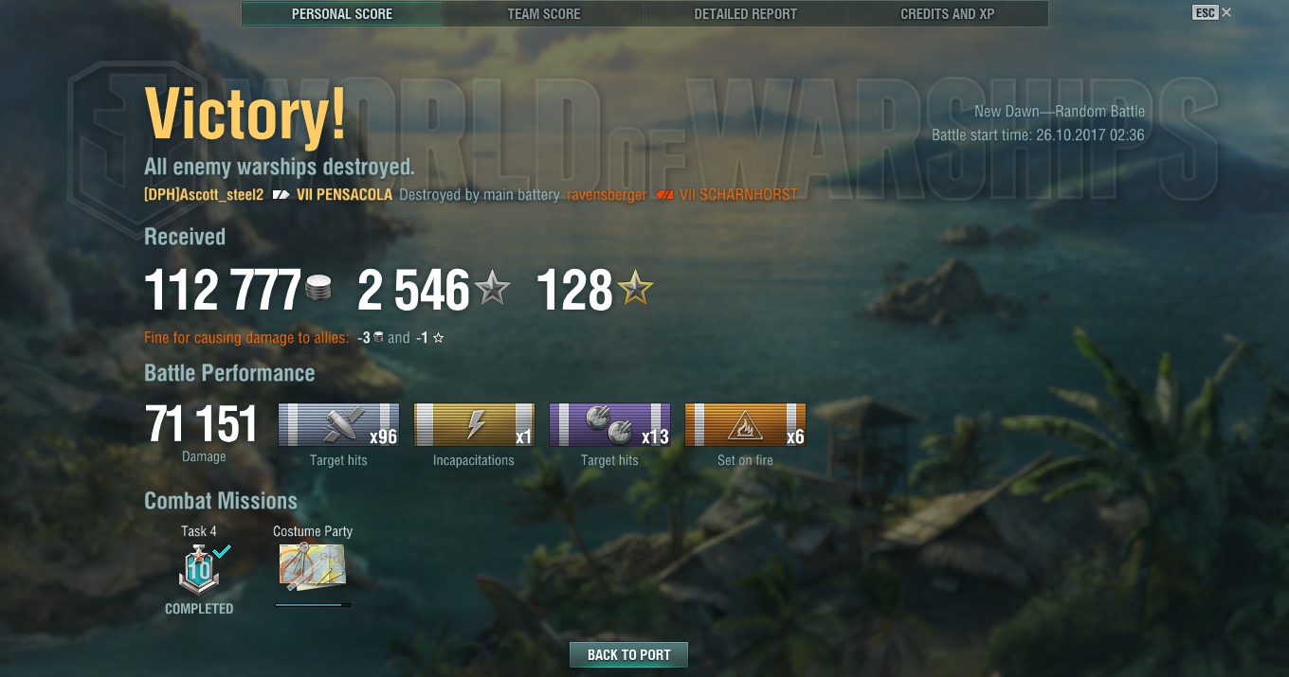Click the Set on fire ribbon
The height and width of the screenshot is (677, 1289).
point(745,424)
